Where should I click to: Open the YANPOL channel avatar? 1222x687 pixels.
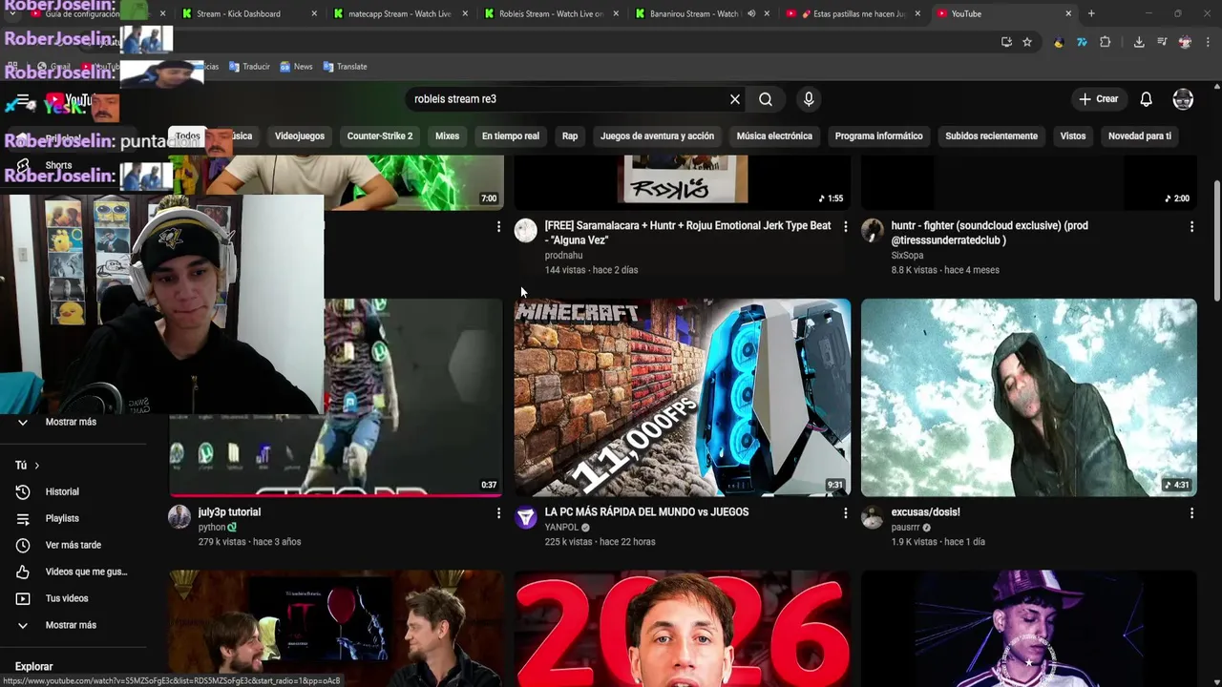click(526, 517)
